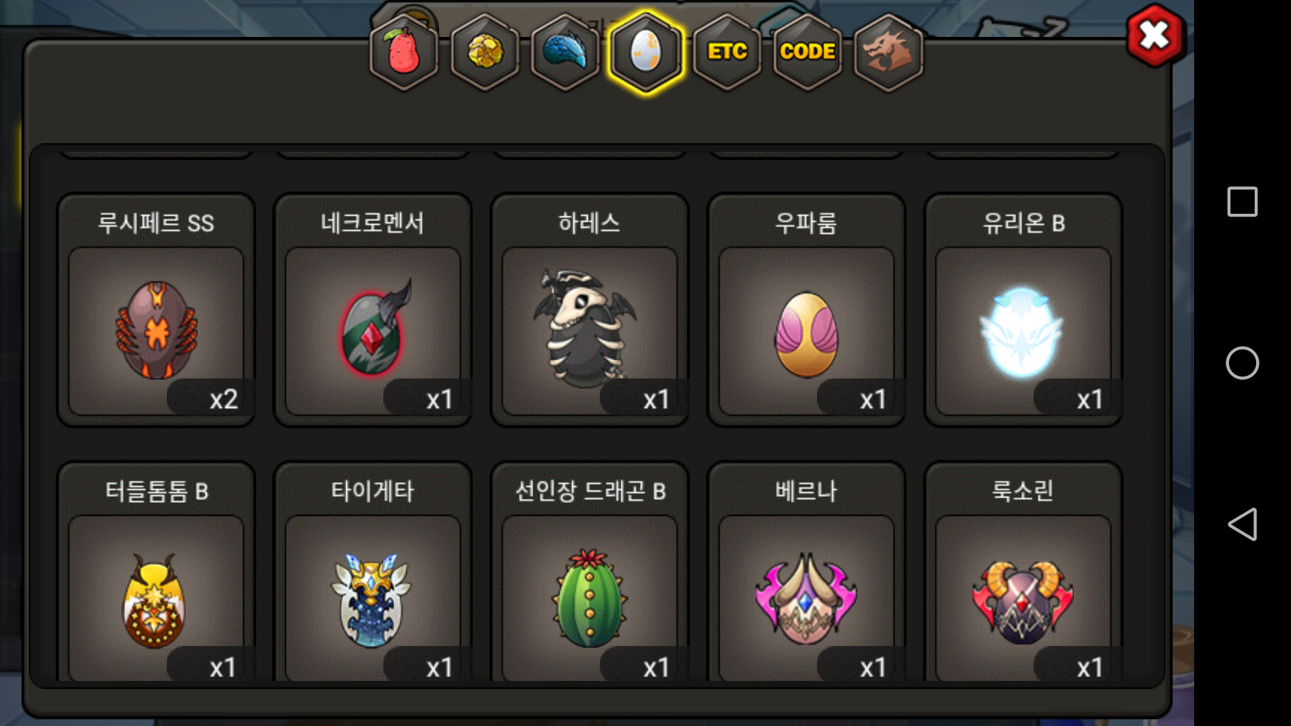The width and height of the screenshot is (1291, 726).
Task: Open the CODE tab
Action: (808, 52)
